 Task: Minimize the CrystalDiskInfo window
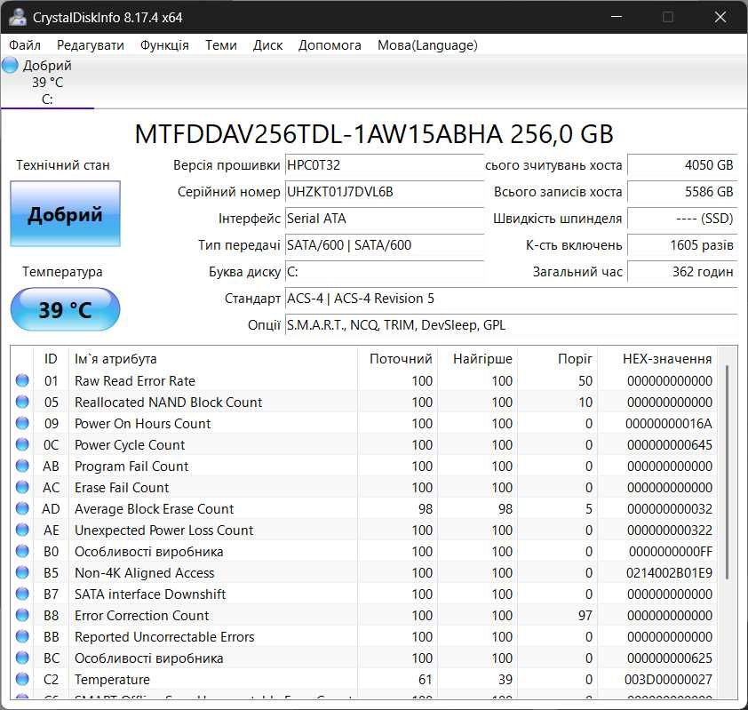pos(617,17)
